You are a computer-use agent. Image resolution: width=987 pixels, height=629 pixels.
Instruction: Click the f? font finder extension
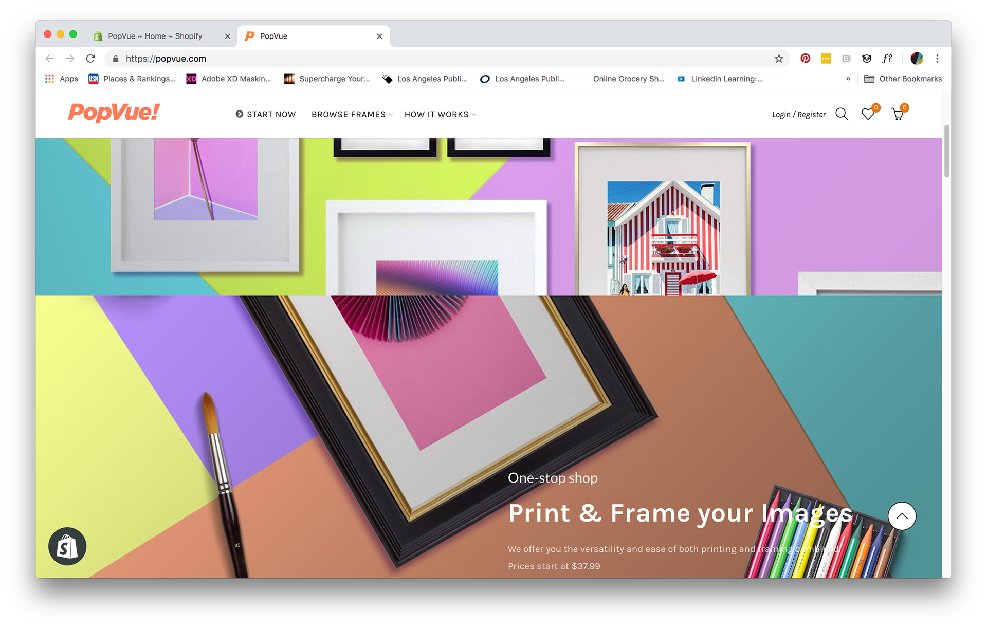pos(887,59)
